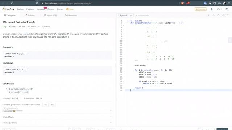This screenshot has height=130, width=232.
Task: Click the 'Example 1:' heading
Action: point(8,47)
